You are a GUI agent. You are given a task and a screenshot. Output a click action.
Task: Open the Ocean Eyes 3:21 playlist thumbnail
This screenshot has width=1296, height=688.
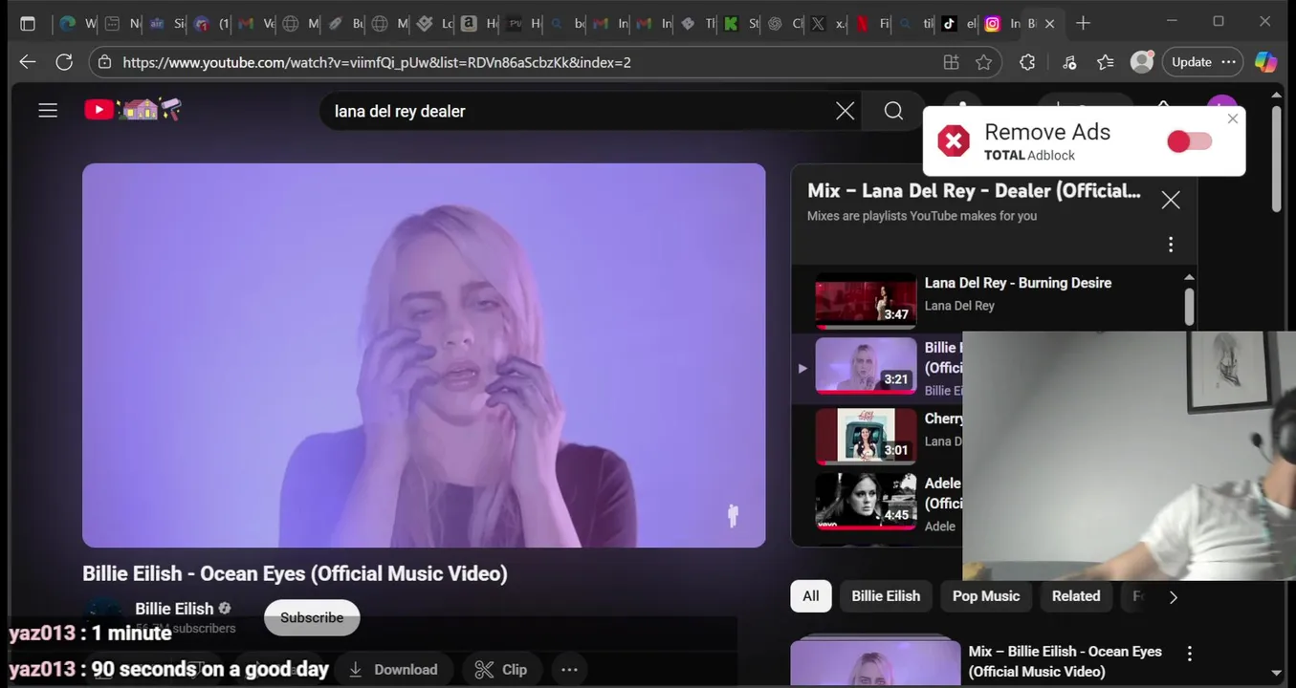pyautogui.click(x=866, y=366)
